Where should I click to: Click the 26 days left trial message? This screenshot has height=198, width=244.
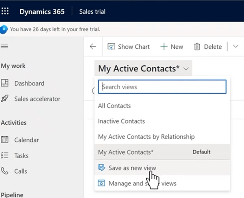click(x=55, y=29)
